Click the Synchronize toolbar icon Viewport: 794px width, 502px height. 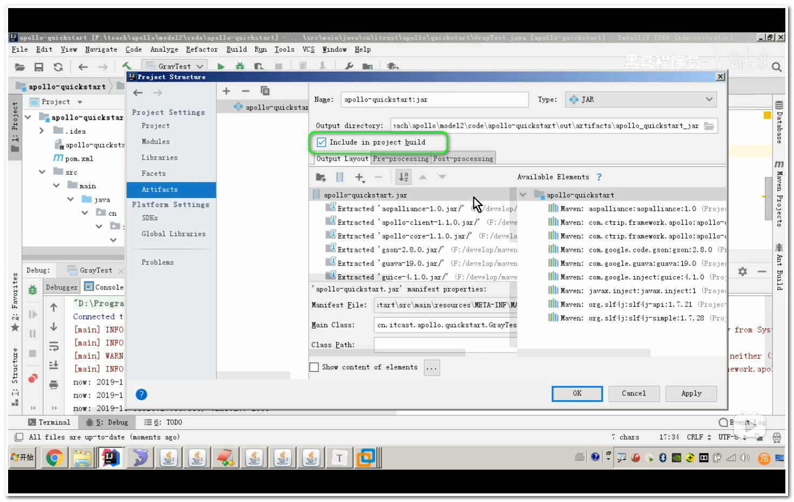click(x=58, y=67)
